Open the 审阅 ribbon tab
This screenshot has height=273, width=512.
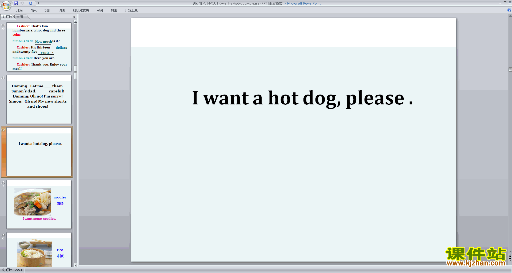[100, 10]
